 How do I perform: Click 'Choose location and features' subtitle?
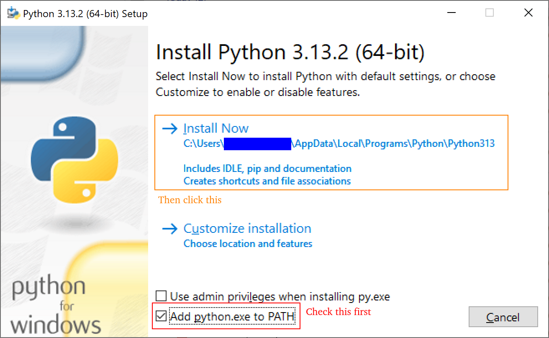(x=248, y=243)
